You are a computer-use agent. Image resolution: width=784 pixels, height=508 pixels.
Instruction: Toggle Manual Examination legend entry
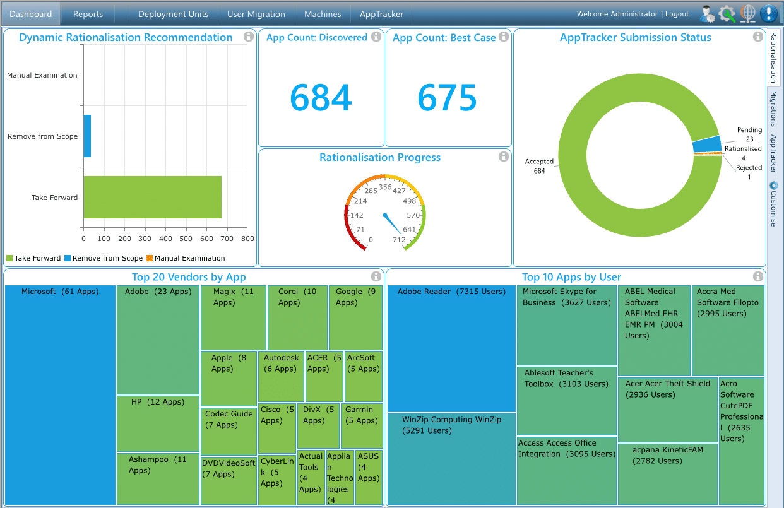tap(186, 258)
